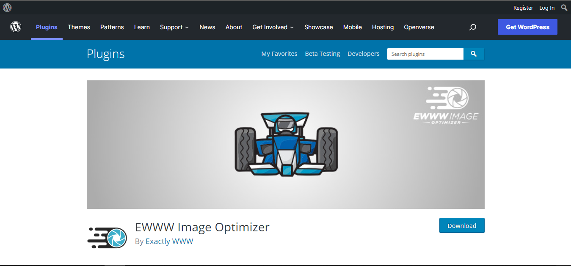Go to Showcase
The image size is (571, 266).
(x=319, y=27)
